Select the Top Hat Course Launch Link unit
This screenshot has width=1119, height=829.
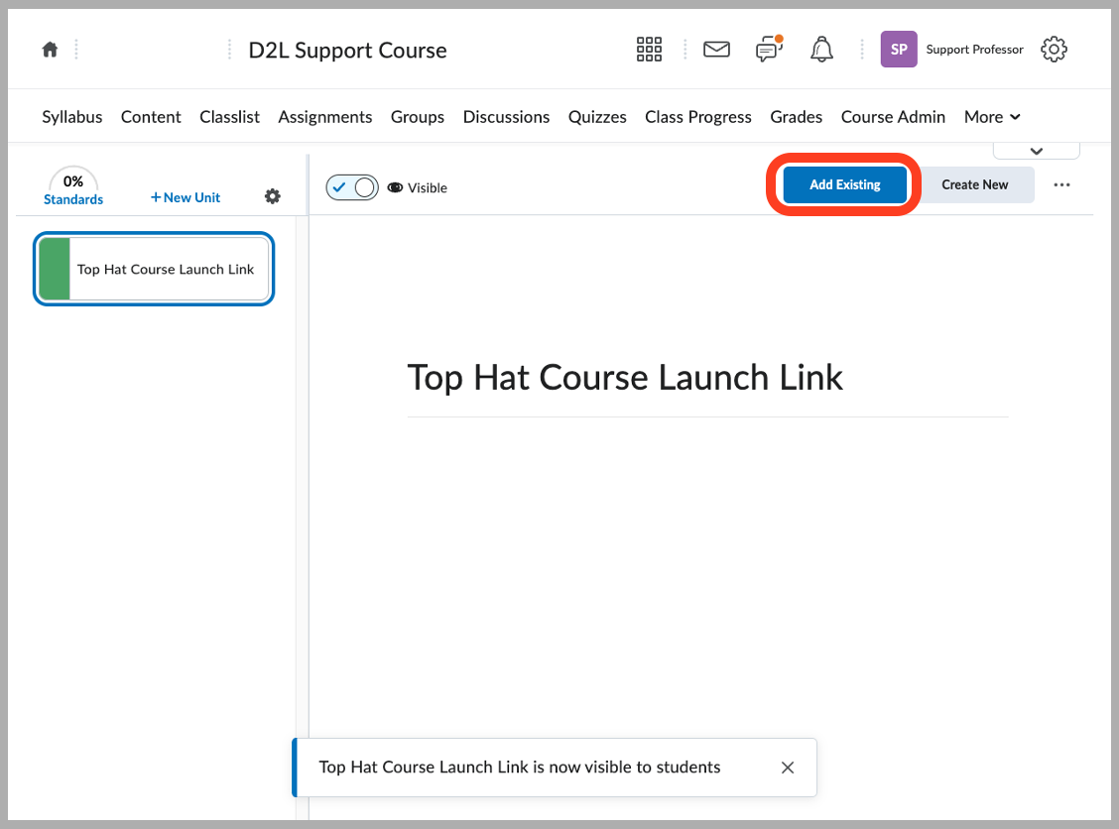pyautogui.click(x=154, y=269)
